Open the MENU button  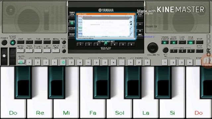point(56,42)
